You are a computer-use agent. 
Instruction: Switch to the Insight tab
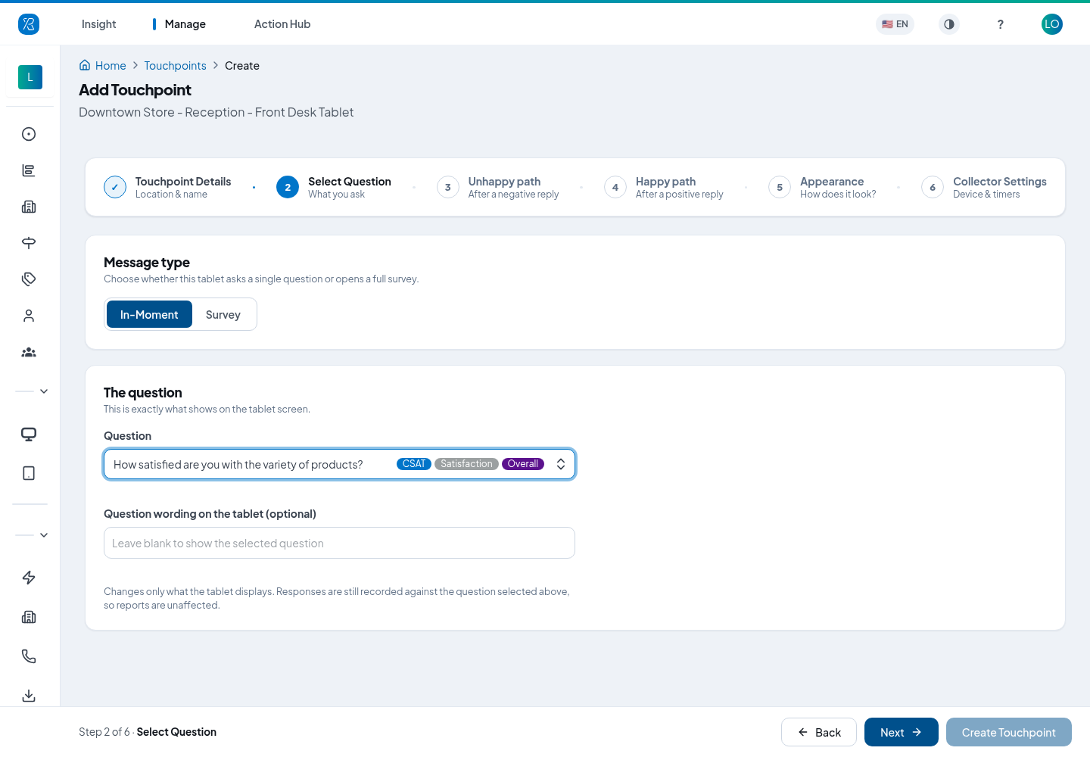click(x=99, y=24)
